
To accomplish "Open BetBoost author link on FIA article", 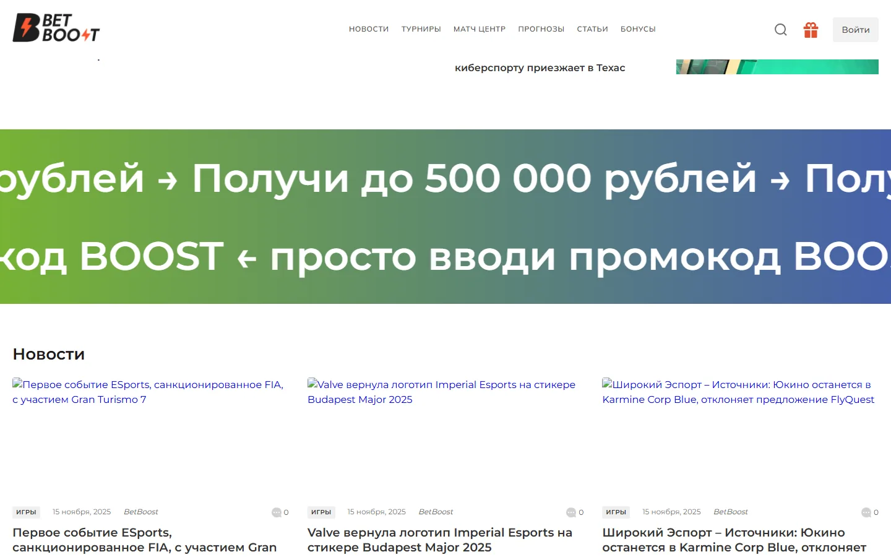I will (x=140, y=512).
